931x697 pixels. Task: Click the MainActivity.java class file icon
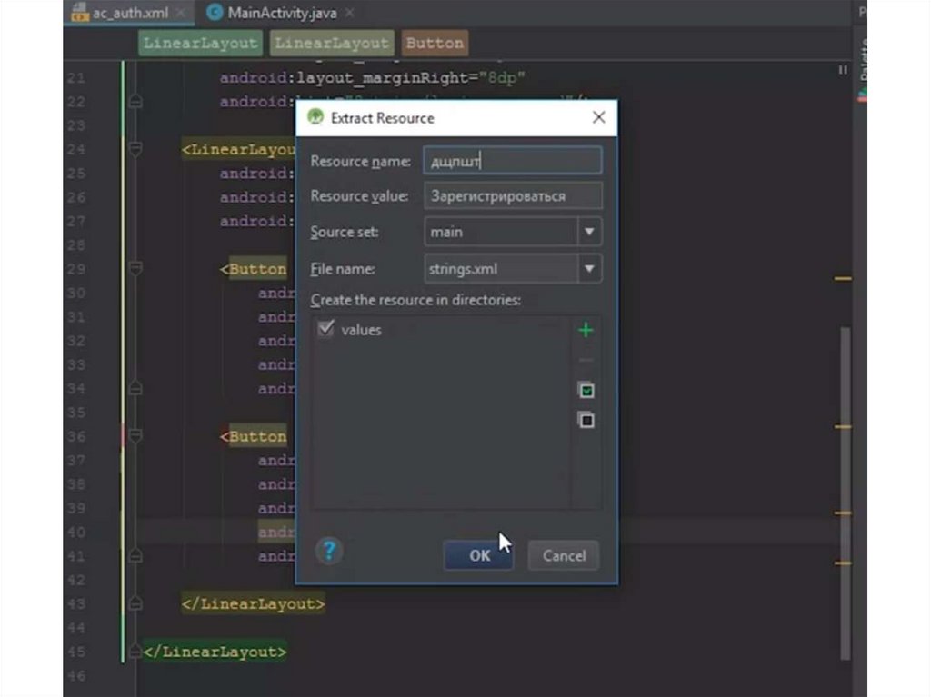pos(215,13)
